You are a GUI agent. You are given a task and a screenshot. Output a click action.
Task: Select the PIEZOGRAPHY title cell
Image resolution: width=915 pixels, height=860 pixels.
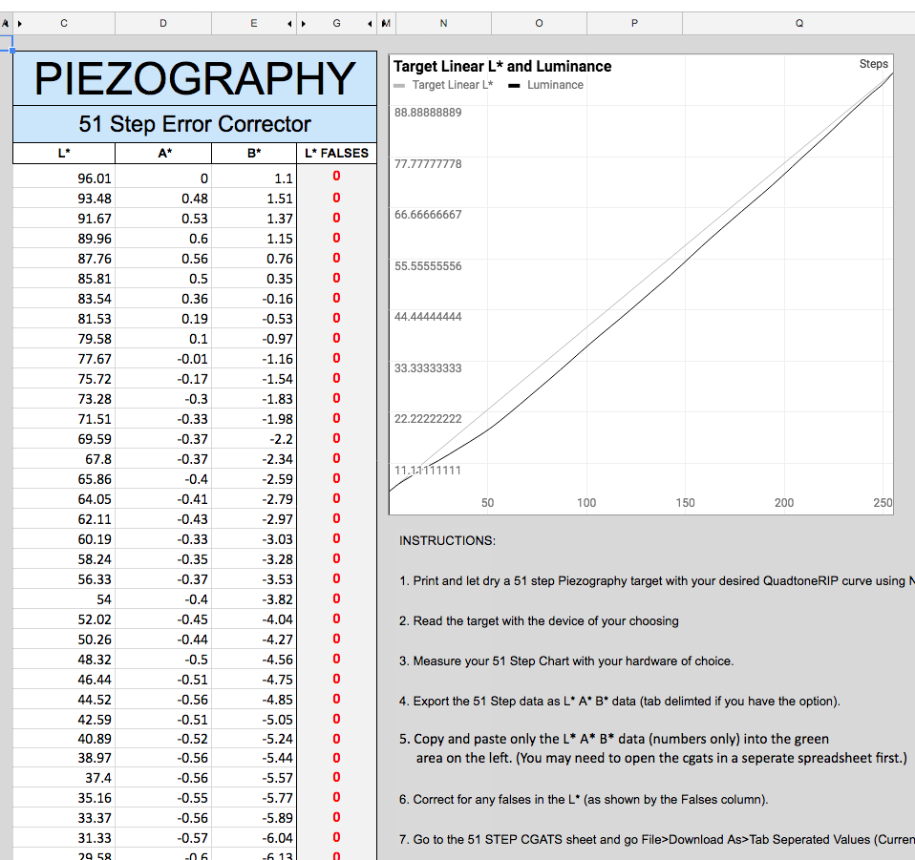(195, 78)
